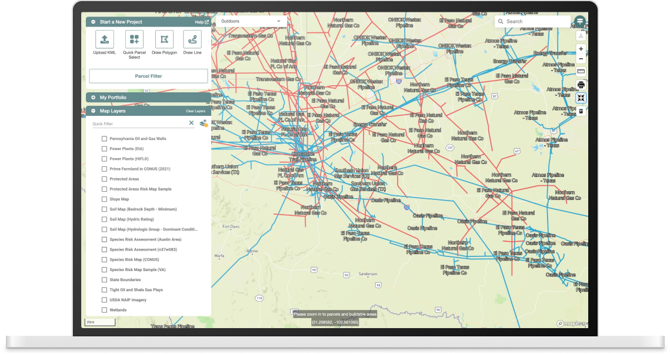This screenshot has width=670, height=354.
Task: Check the Wetlands layer box
Action: [x=104, y=310]
